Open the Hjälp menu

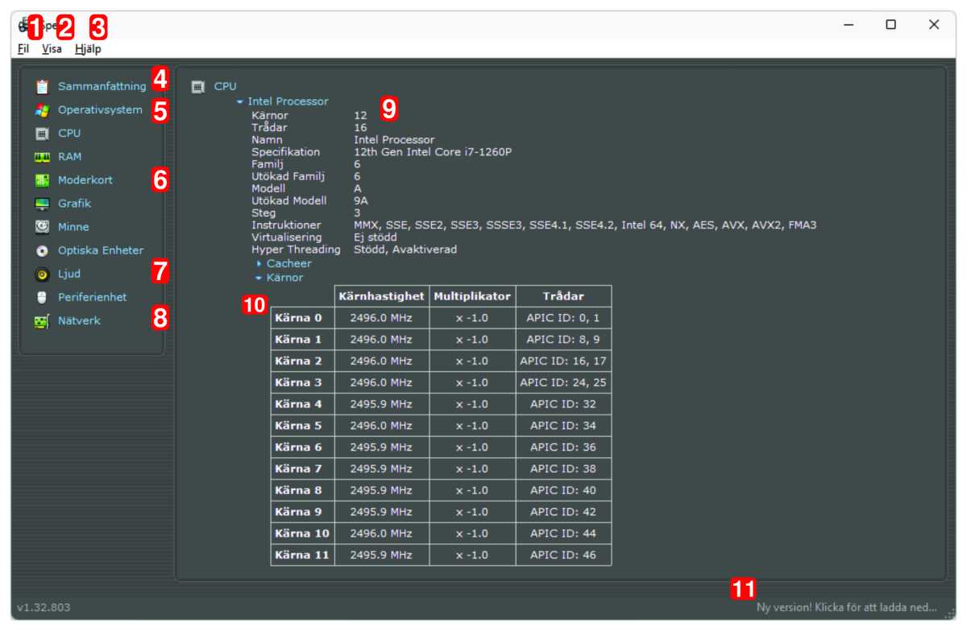(88, 49)
